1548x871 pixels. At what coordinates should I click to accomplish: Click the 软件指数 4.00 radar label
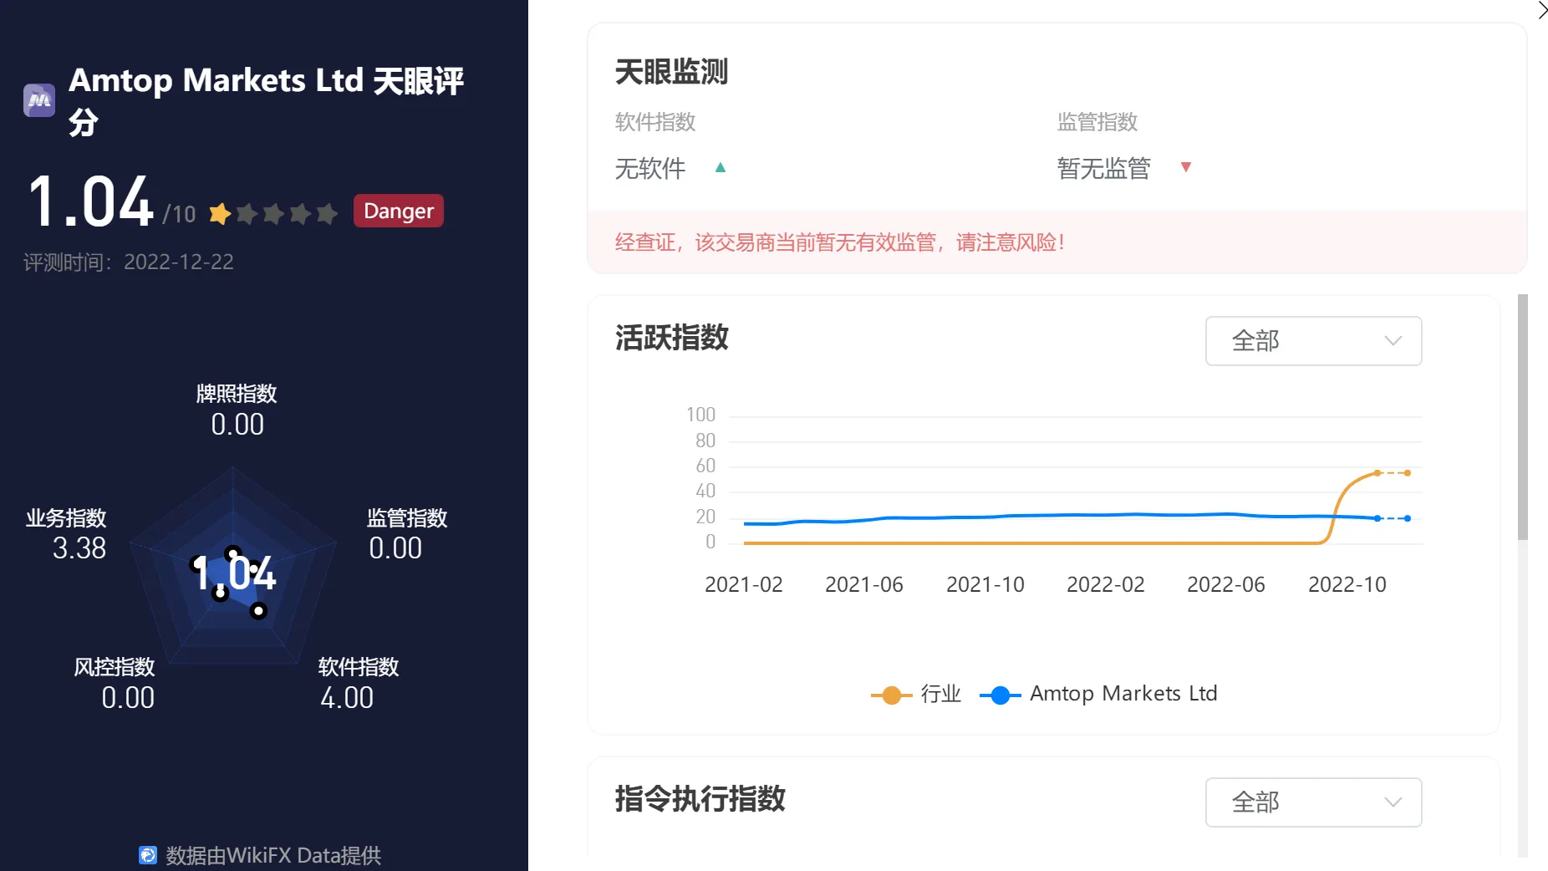tap(359, 683)
